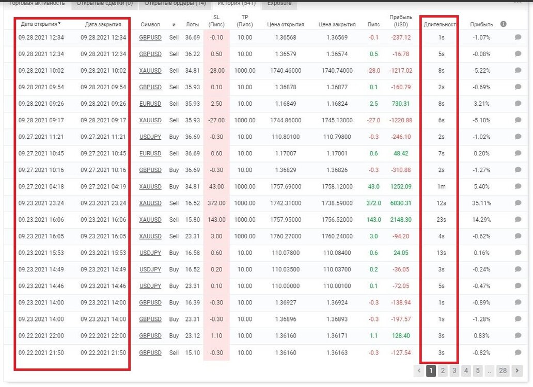Sort by Дата закрытия column header

click(103, 24)
